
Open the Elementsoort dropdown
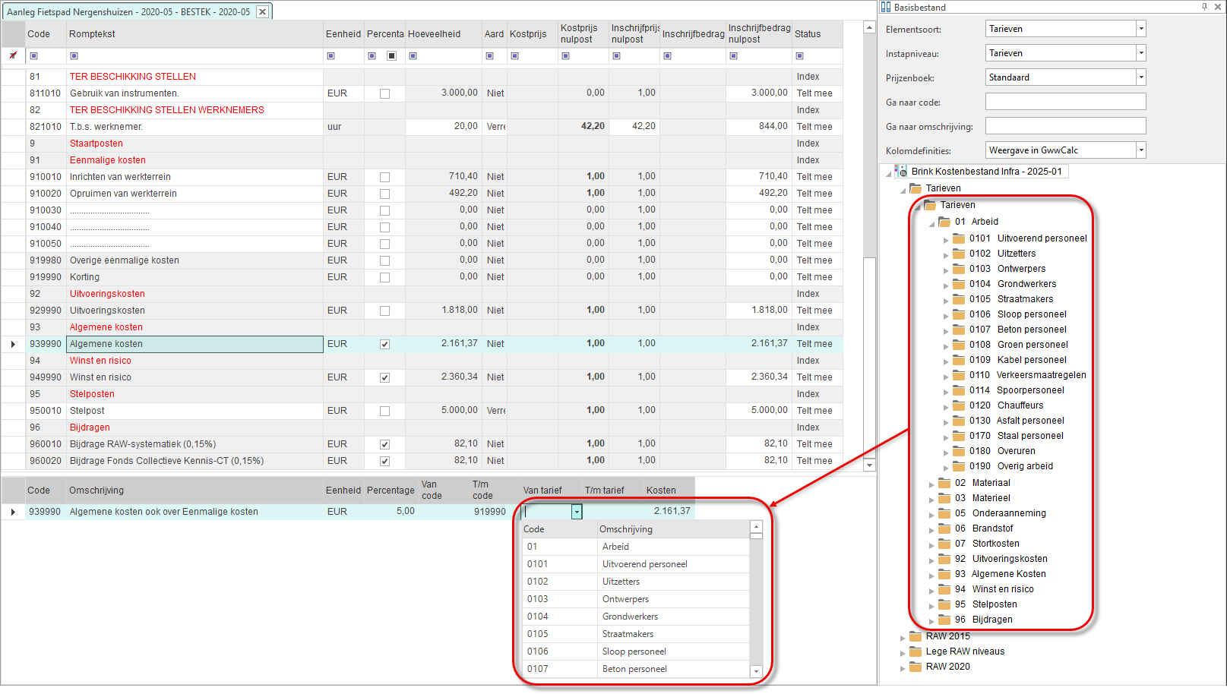(x=1140, y=29)
